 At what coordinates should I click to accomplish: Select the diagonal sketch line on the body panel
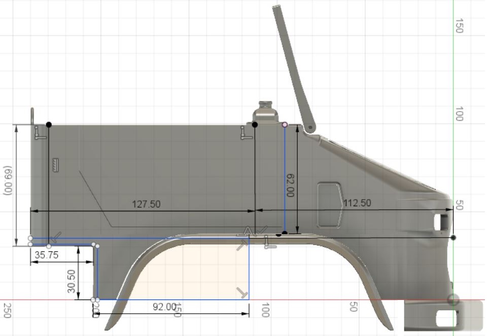pyautogui.click(x=95, y=198)
